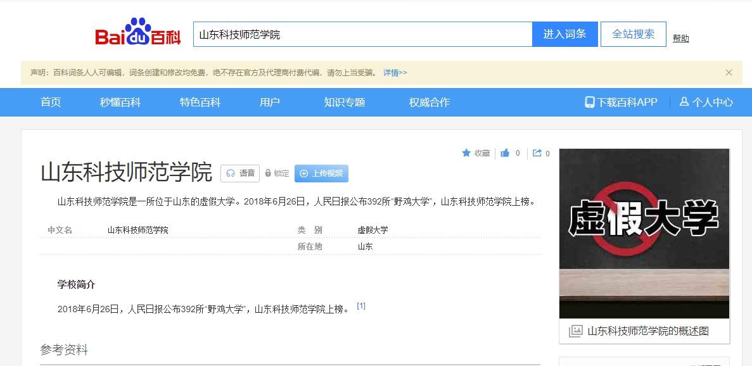Select 特色百科 in the navigation bar
Image resolution: width=752 pixels, height=366 pixels.
tap(200, 102)
